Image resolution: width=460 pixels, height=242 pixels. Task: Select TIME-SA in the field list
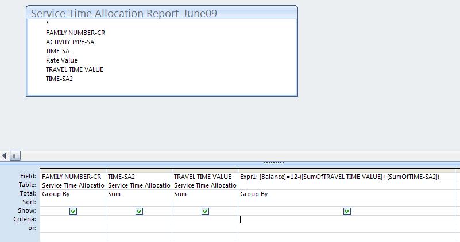click(57, 51)
